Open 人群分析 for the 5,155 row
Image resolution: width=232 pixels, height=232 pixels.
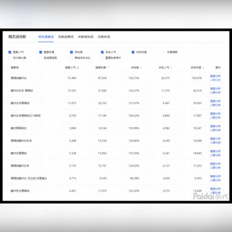coord(215,168)
